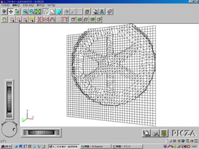Click the red mirror triangles icon
Image resolution: width=199 pixels, height=149 pixels.
tap(46, 19)
